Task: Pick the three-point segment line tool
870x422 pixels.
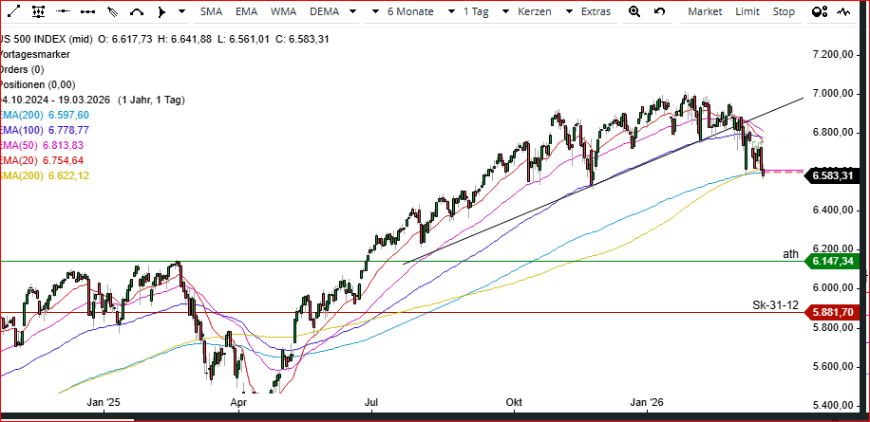Action: click(x=87, y=12)
